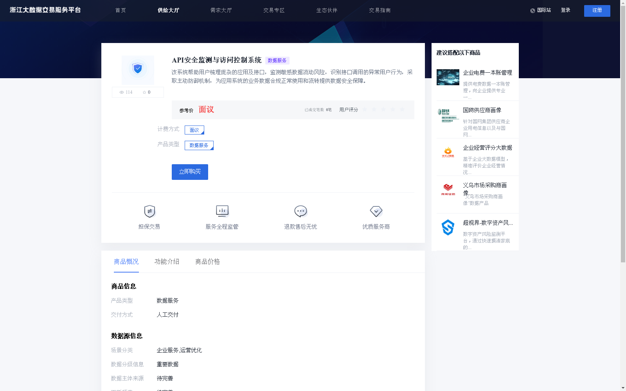Click the 企业经营评分大数据 logo icon

point(448,152)
